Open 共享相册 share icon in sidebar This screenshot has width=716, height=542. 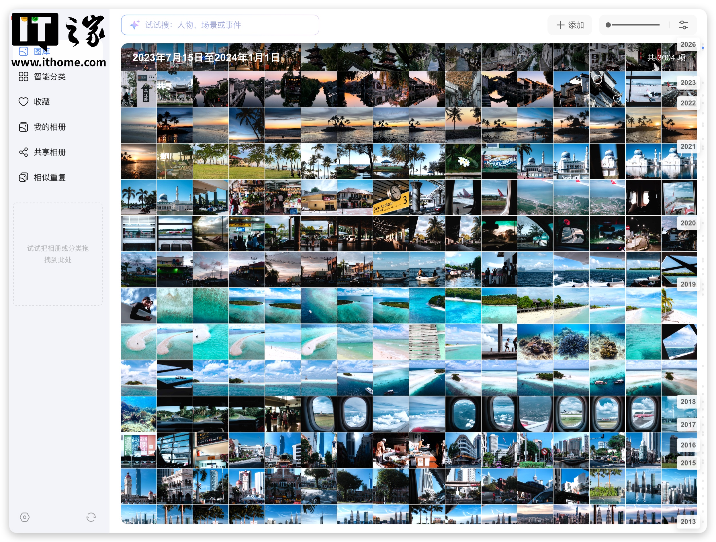click(x=23, y=152)
